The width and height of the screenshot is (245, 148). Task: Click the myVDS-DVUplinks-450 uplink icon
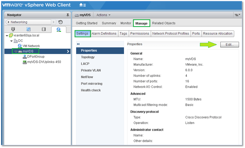point(24,62)
